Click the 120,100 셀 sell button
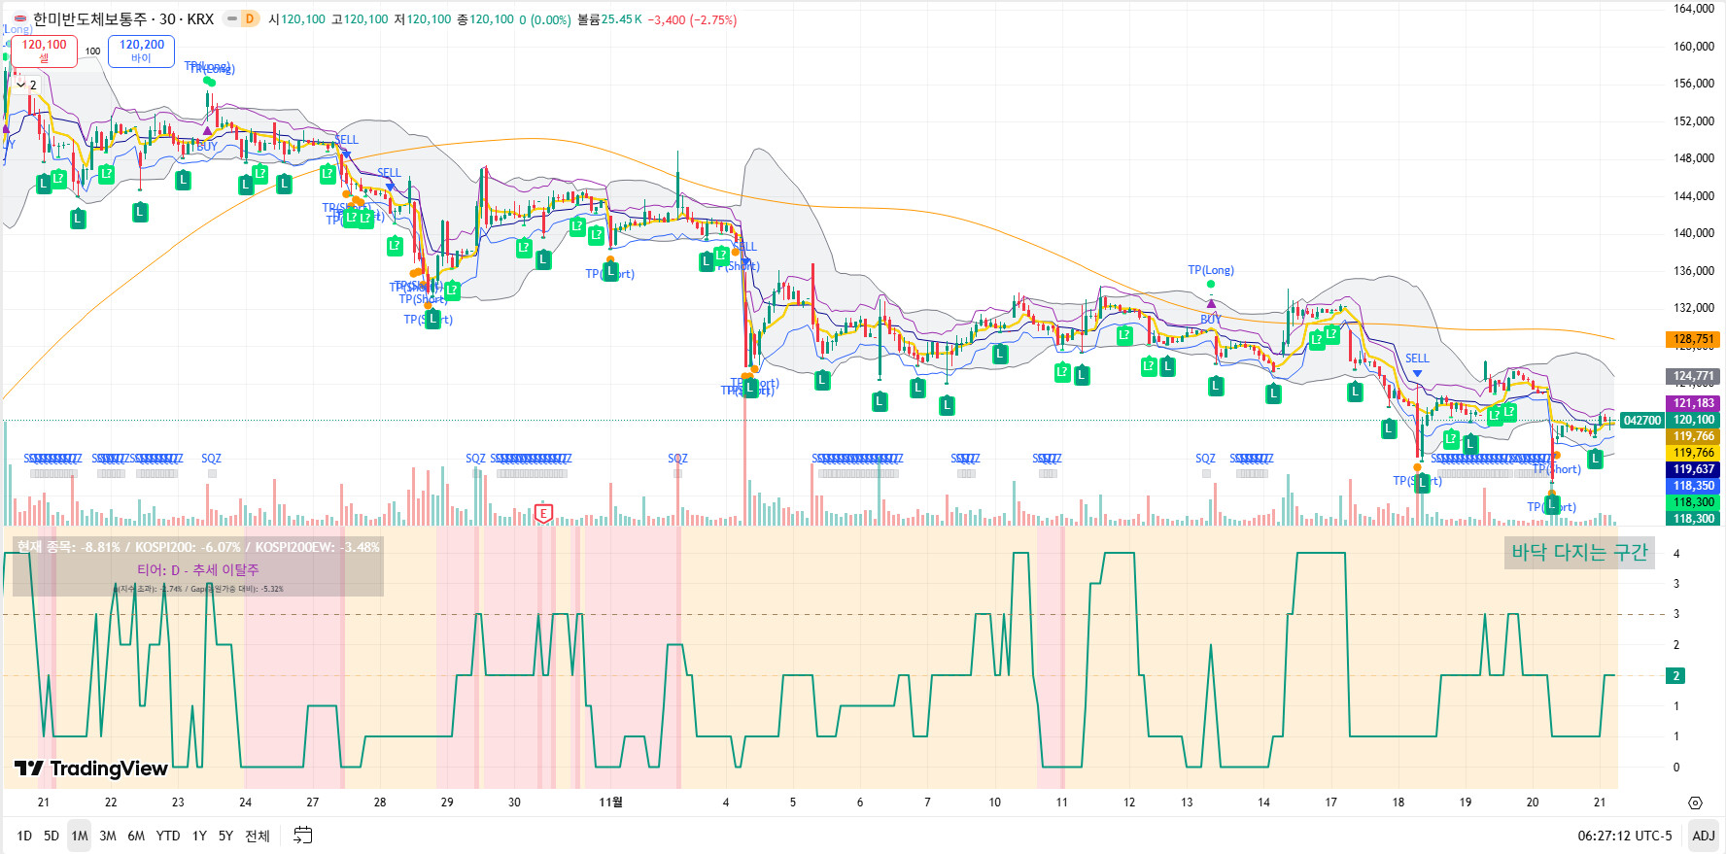The image size is (1726, 854). [x=45, y=51]
